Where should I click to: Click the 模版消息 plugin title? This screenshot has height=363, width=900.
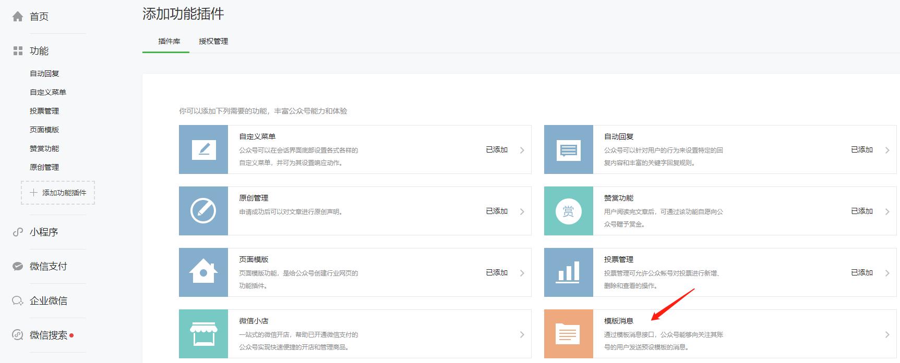pos(619,321)
